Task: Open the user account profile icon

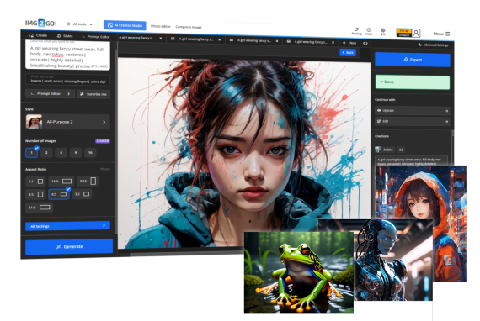Action: click(416, 33)
